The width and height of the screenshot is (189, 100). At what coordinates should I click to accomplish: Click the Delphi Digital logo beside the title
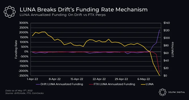click(x=9, y=12)
